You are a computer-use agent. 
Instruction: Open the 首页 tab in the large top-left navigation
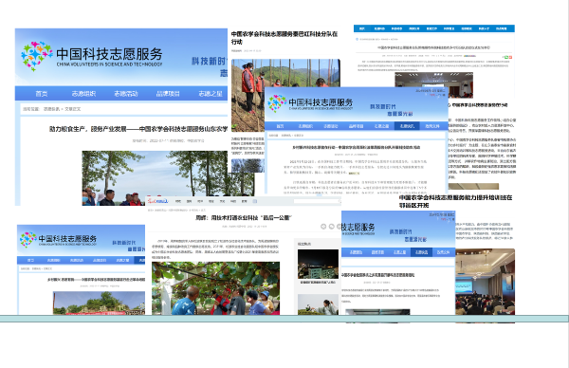pyautogui.click(x=42, y=94)
